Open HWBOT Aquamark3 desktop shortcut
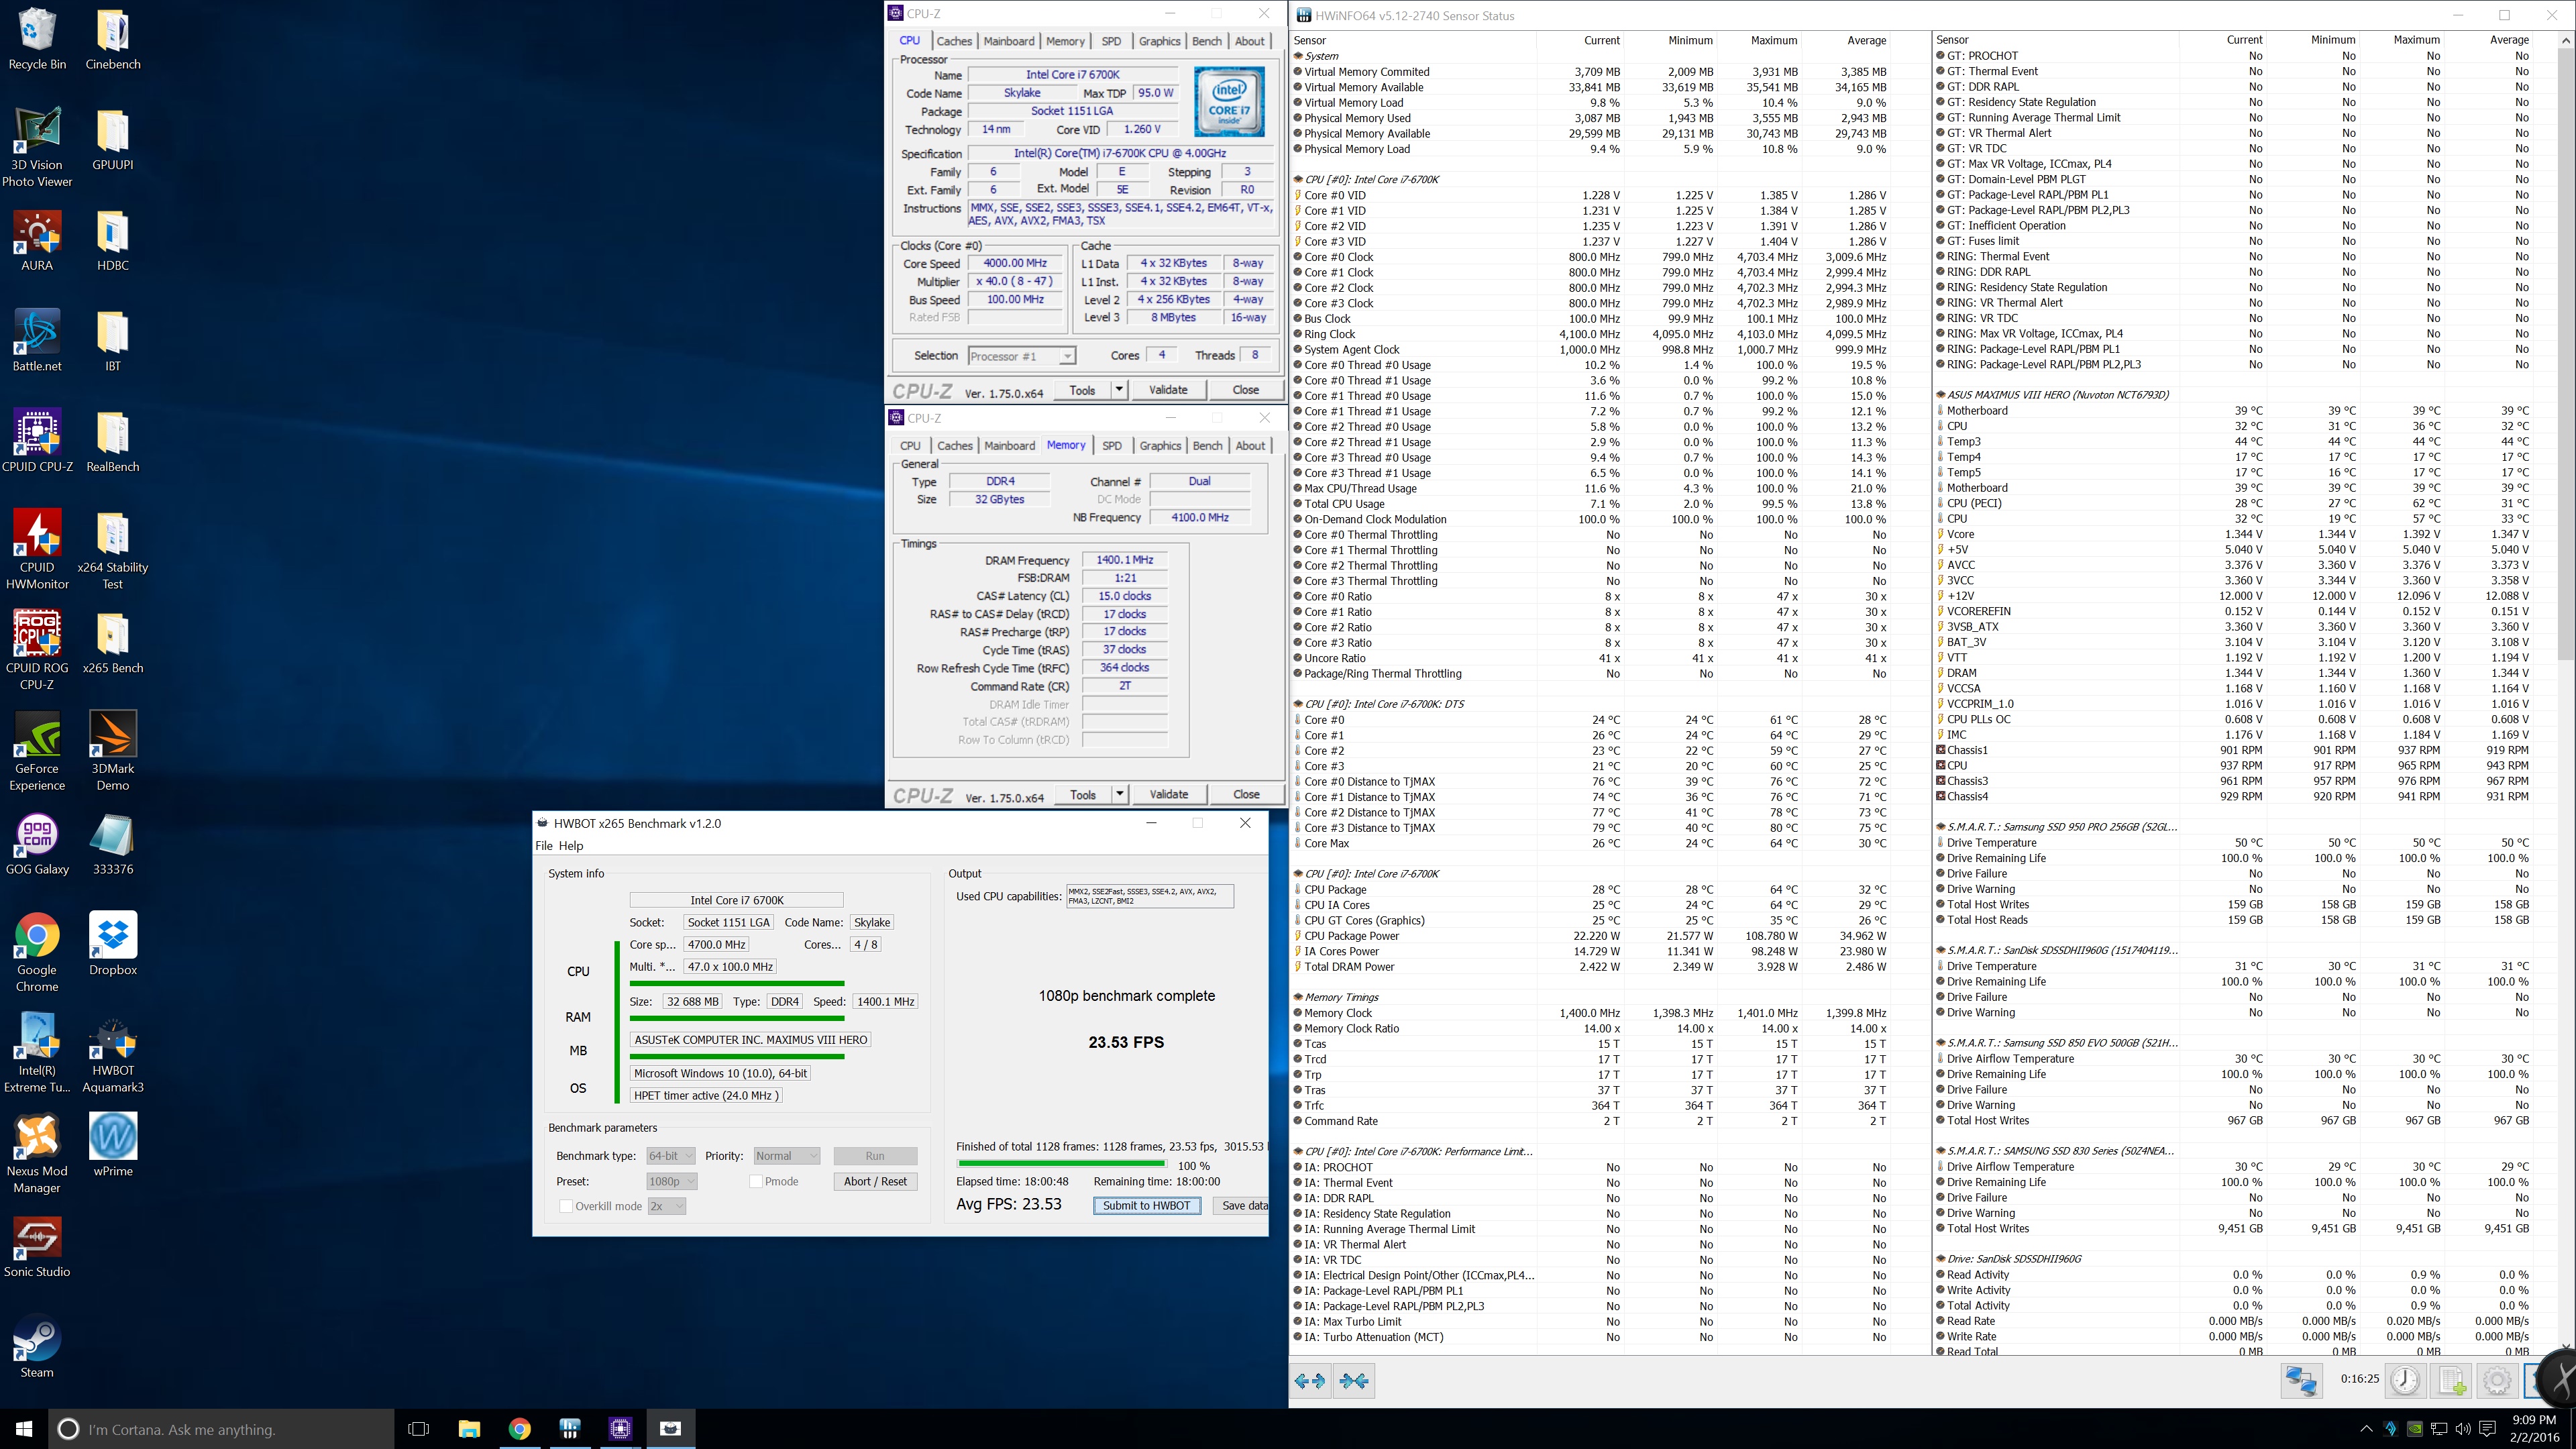 113,1053
